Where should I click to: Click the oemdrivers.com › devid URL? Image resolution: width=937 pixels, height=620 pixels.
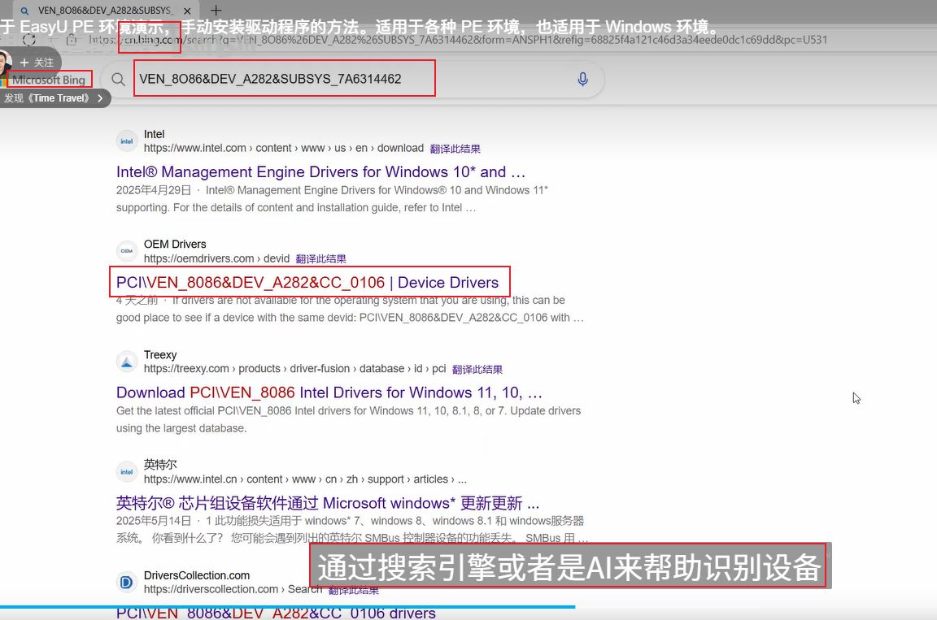(x=216, y=258)
